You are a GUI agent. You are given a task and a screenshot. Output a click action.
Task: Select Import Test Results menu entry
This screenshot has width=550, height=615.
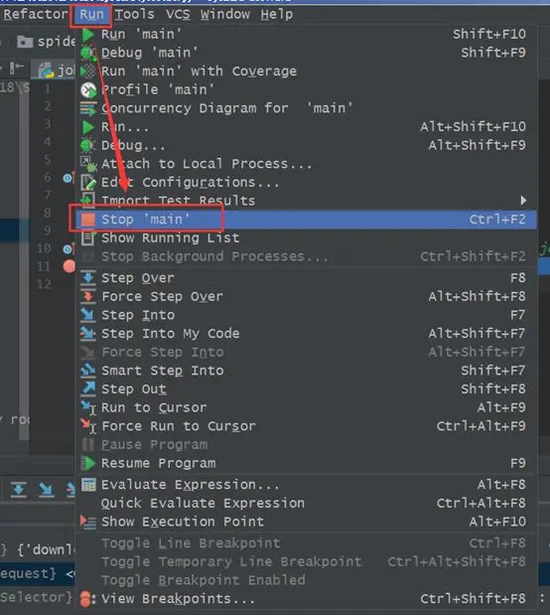(x=306, y=201)
